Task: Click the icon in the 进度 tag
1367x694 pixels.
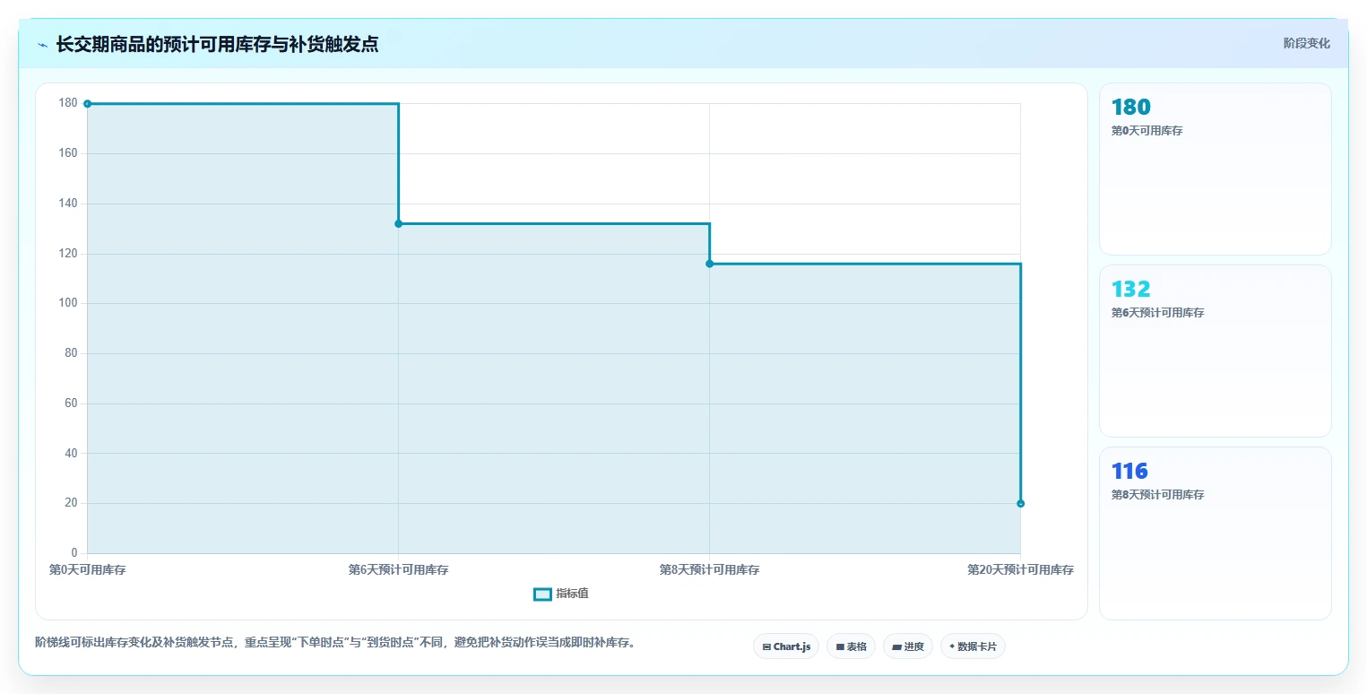Action: tap(896, 646)
